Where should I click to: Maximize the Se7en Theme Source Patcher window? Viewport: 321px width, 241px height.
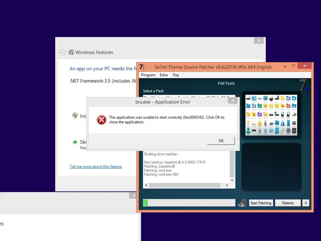pos(293,66)
